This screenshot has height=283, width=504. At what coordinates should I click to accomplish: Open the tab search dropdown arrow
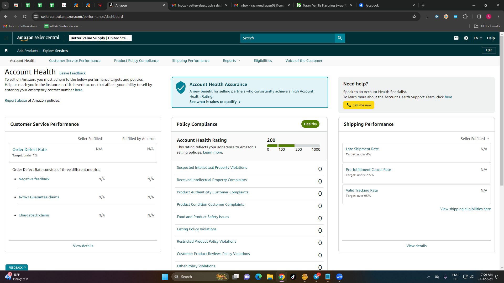(5, 5)
